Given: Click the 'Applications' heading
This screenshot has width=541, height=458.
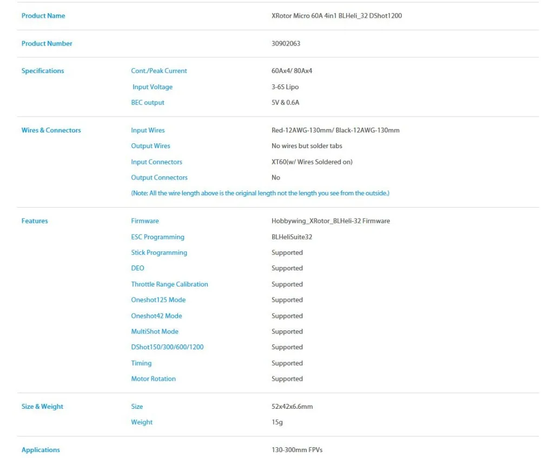Looking at the screenshot, I should [x=41, y=450].
